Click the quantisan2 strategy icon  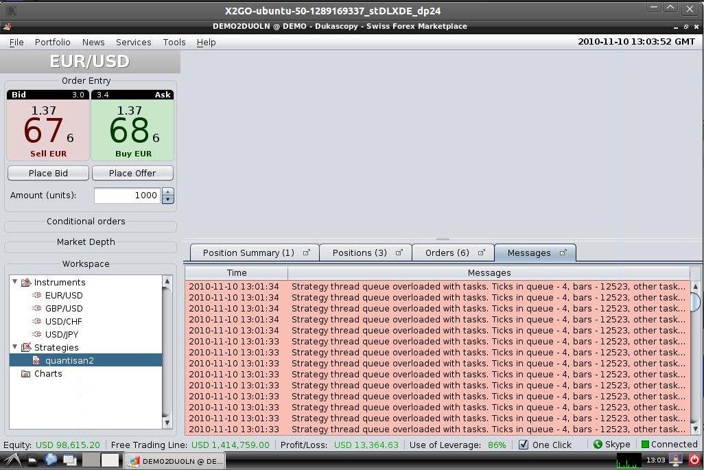pos(36,360)
